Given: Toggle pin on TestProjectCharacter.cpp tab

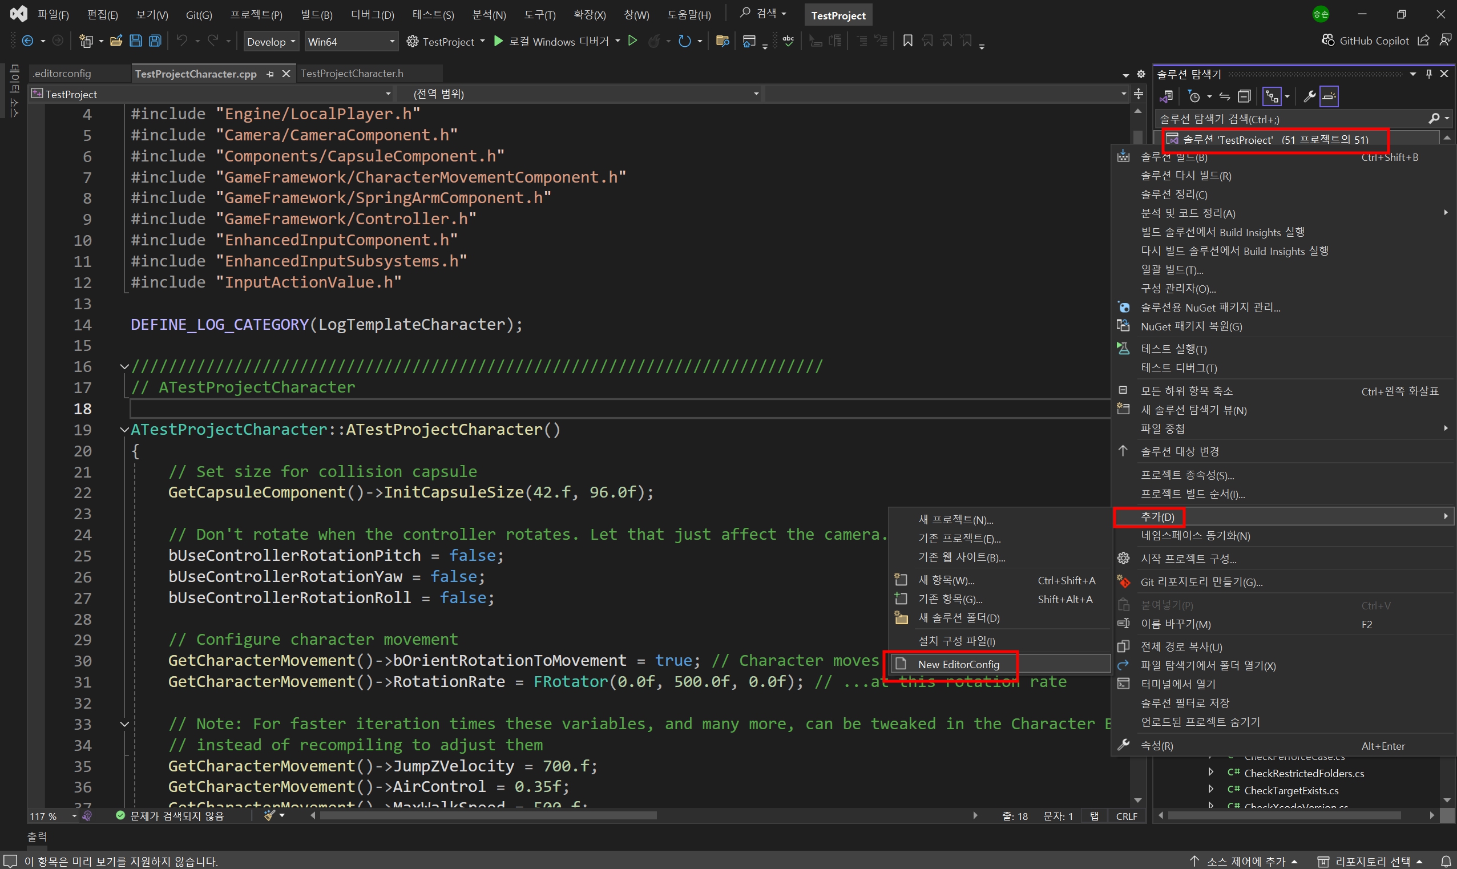Looking at the screenshot, I should click(x=270, y=74).
